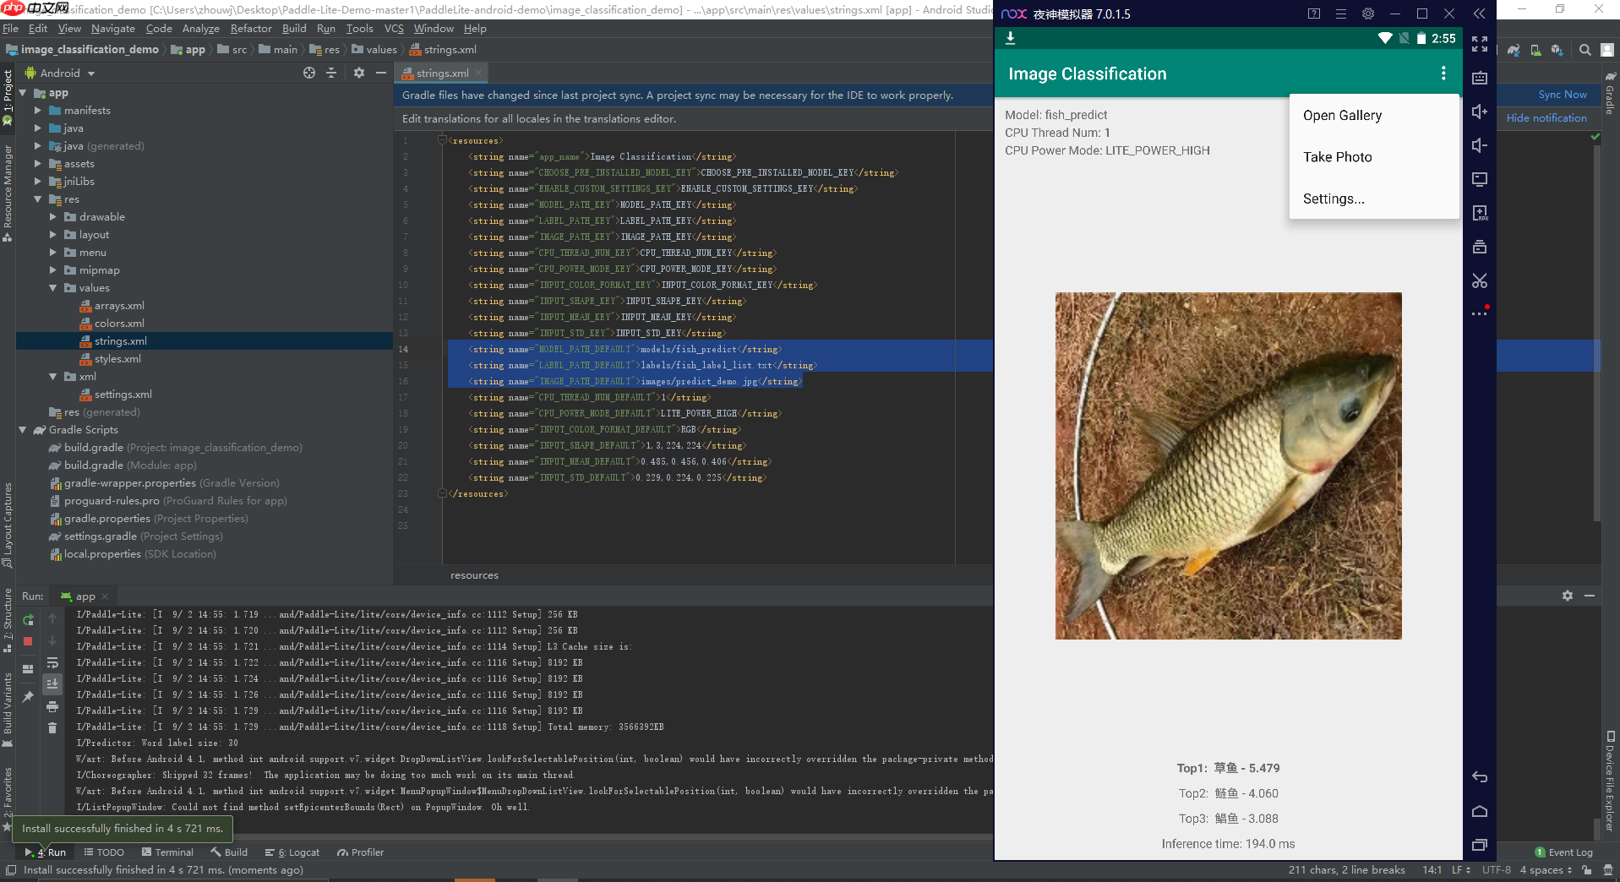1620x882 pixels.
Task: Stop the running app with the red square
Action: click(28, 641)
